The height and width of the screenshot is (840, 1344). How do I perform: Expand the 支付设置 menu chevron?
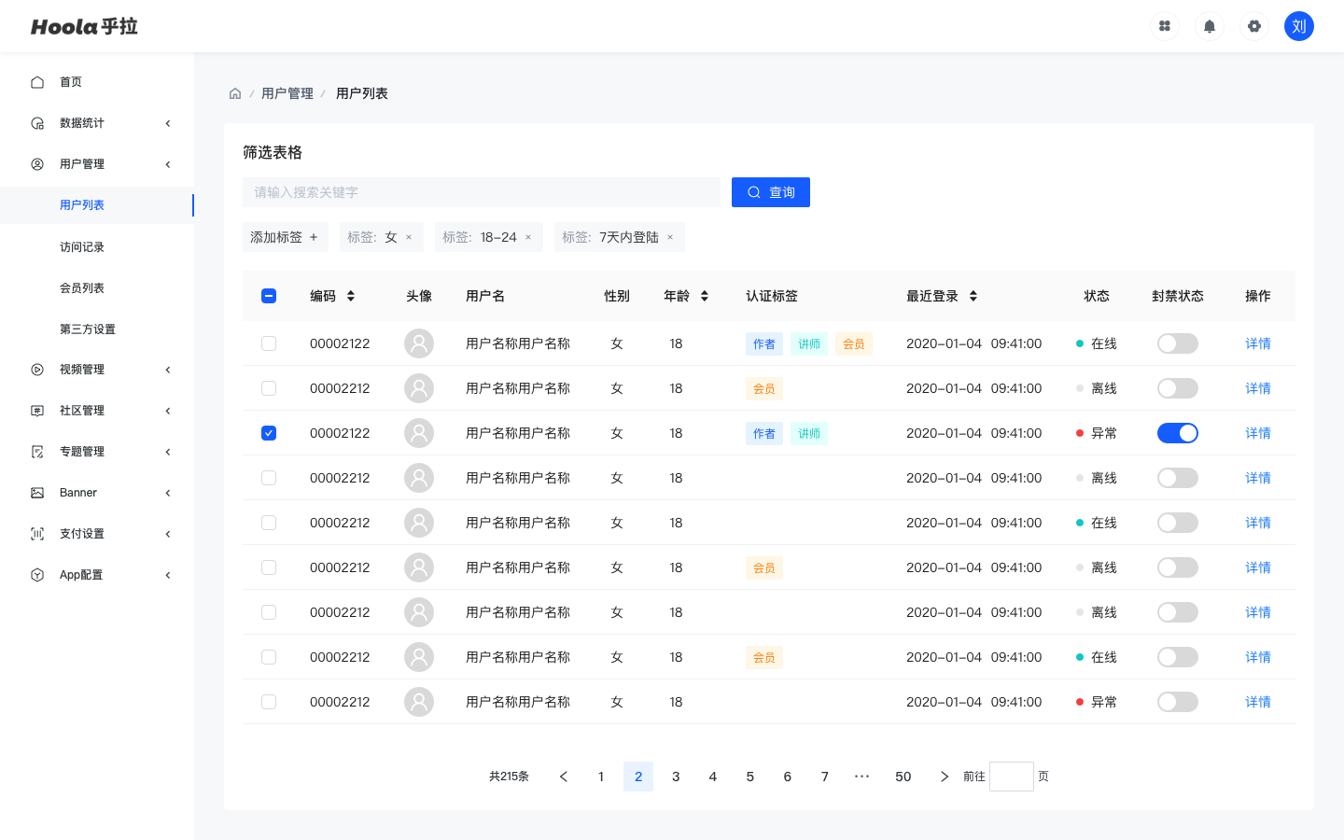coord(168,534)
